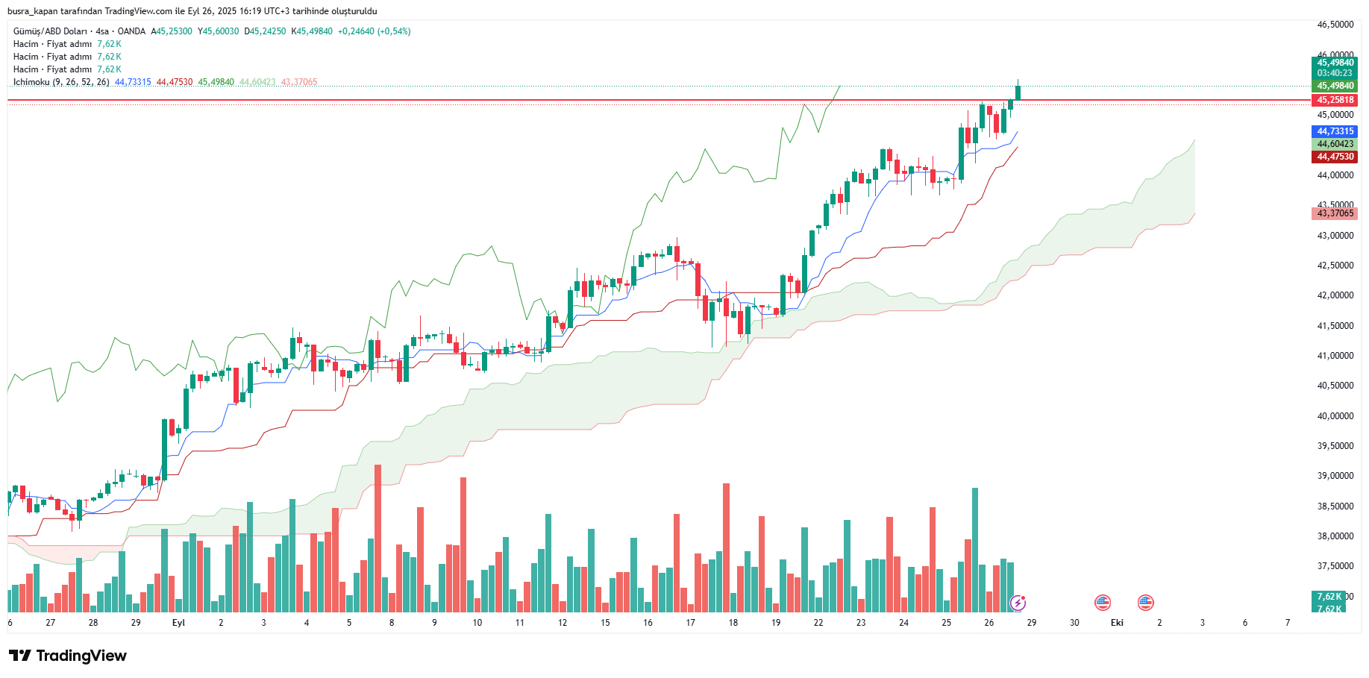1369x678 pixels.
Task: Open the right US flag event icon
Action: point(1145,603)
